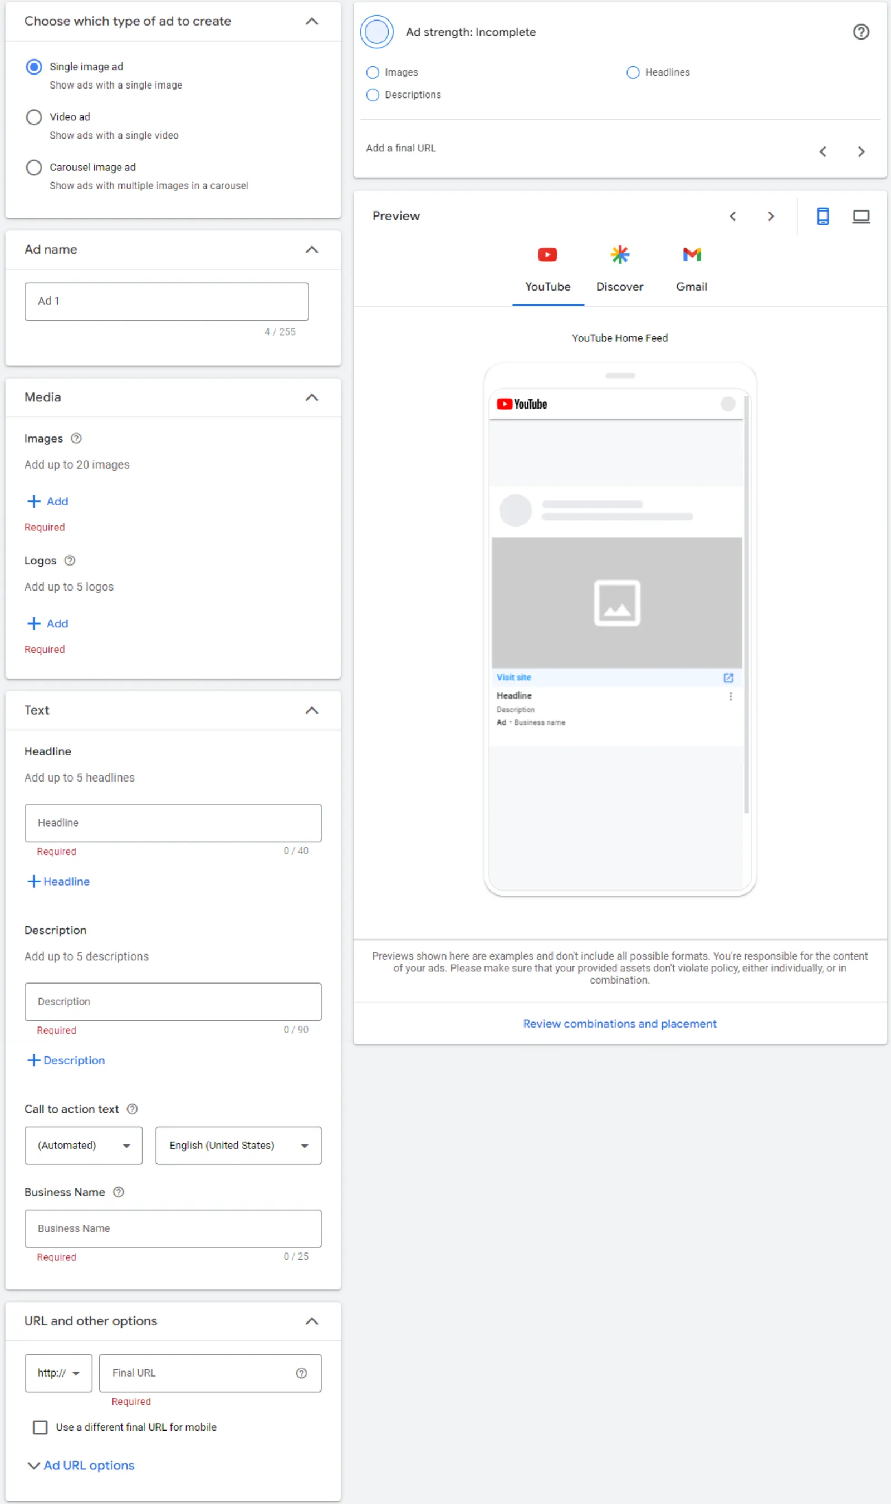Switch preview to mobile device icon
Viewport: 891px width, 1504px height.
tap(823, 216)
